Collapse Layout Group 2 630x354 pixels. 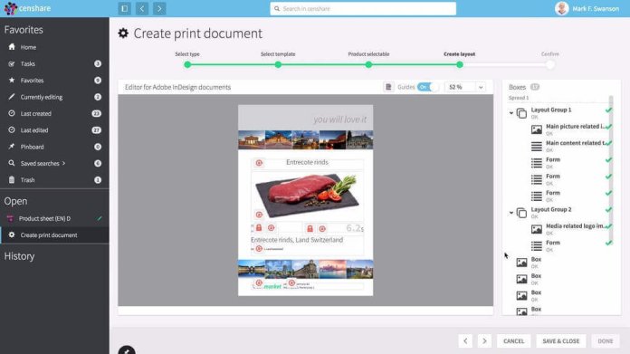click(511, 213)
